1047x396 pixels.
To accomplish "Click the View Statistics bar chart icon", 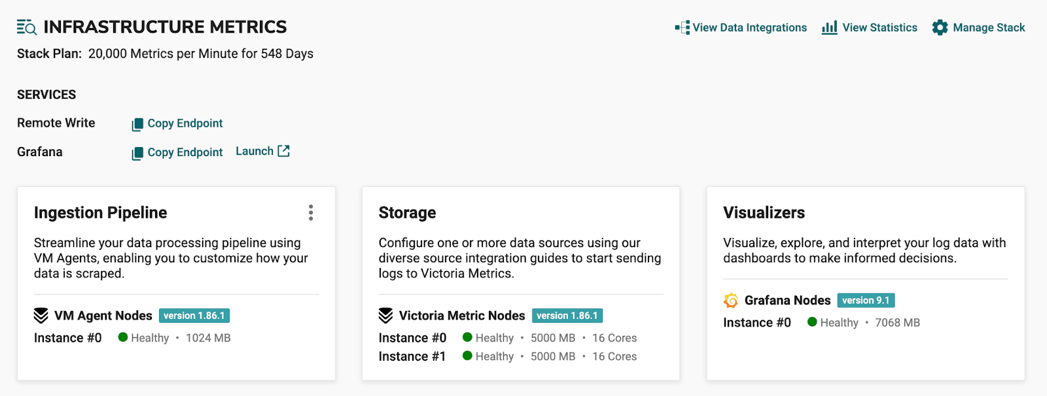I will [x=830, y=27].
